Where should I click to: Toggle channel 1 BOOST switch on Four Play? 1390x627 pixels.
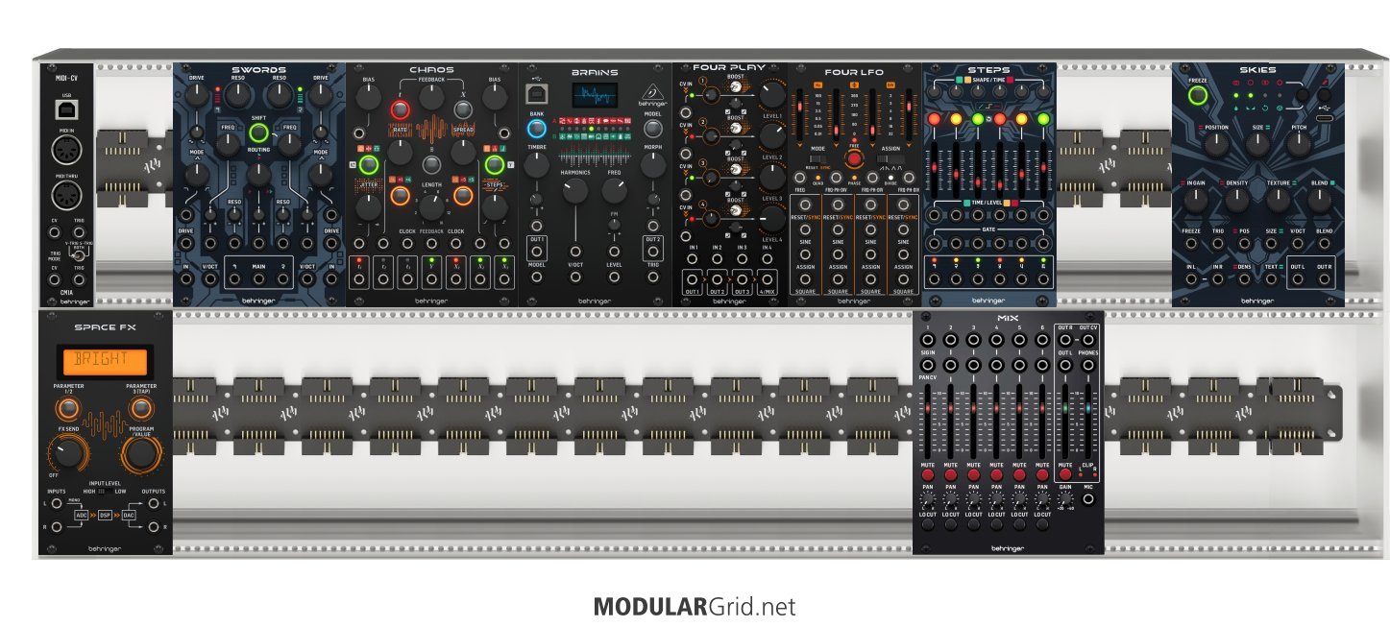(736, 87)
